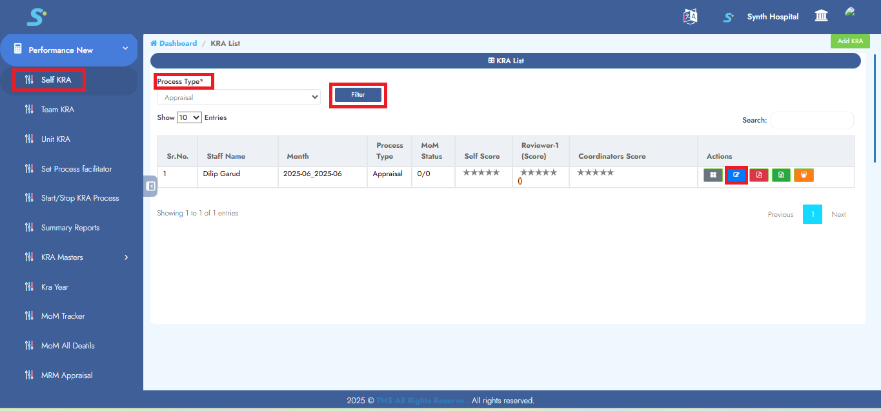
Task: Collapse sidebar with the panel toggle handle
Action: 150,186
